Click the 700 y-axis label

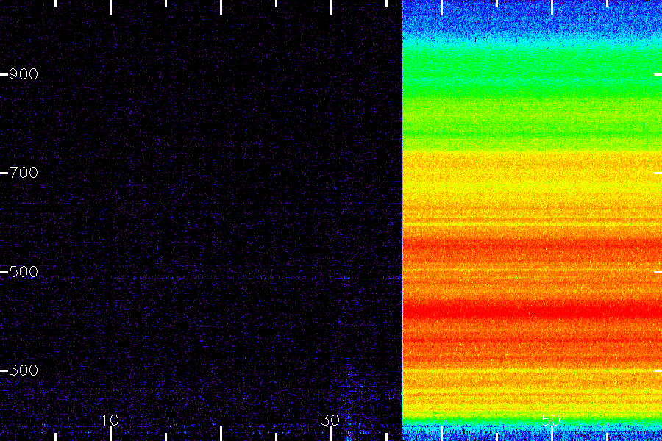[24, 173]
